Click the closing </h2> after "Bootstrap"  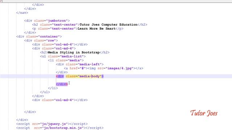(104, 52)
